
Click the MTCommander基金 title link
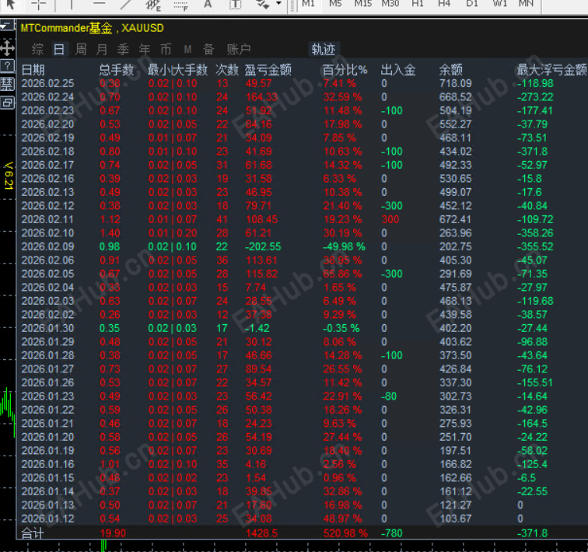(66, 28)
